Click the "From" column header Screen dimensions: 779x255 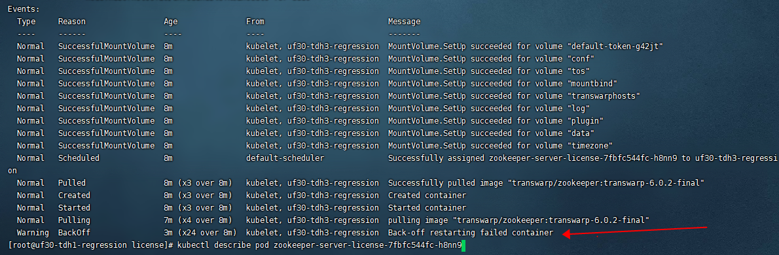tap(255, 22)
